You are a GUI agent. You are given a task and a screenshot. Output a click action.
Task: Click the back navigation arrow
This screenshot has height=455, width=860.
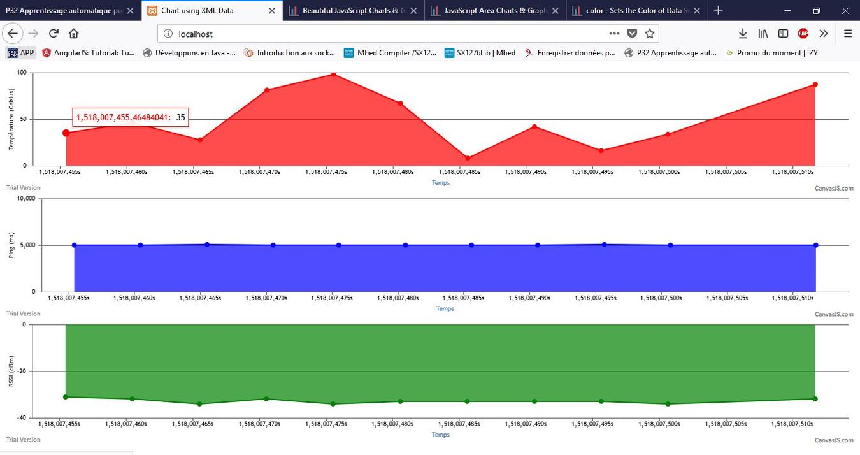(x=13, y=34)
